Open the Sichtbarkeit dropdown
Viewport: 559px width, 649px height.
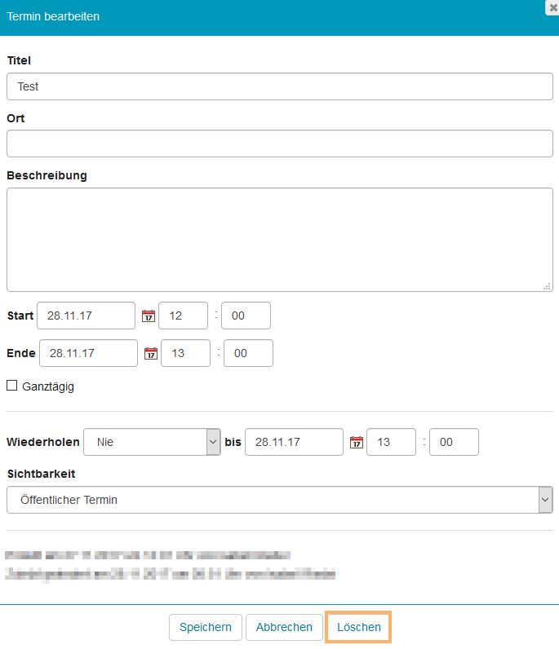coord(279,500)
